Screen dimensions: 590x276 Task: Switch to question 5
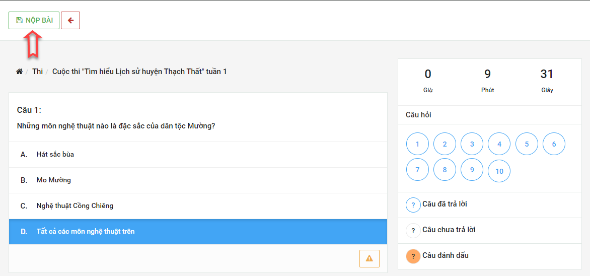click(x=527, y=144)
